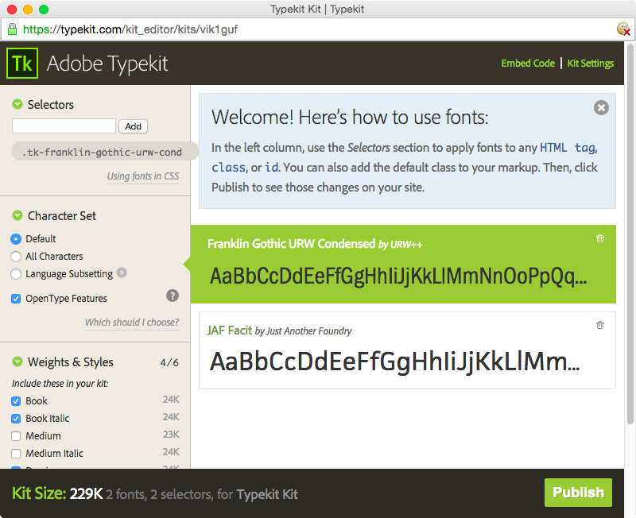This screenshot has height=518, width=636.
Task: Open the Embed Code link
Action: (528, 64)
